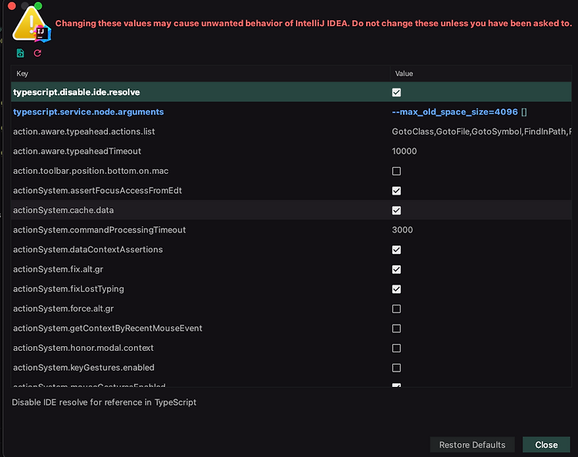Toggle actionSystem.fix.alt.gr checkbox
The image size is (578, 457).
coord(396,269)
